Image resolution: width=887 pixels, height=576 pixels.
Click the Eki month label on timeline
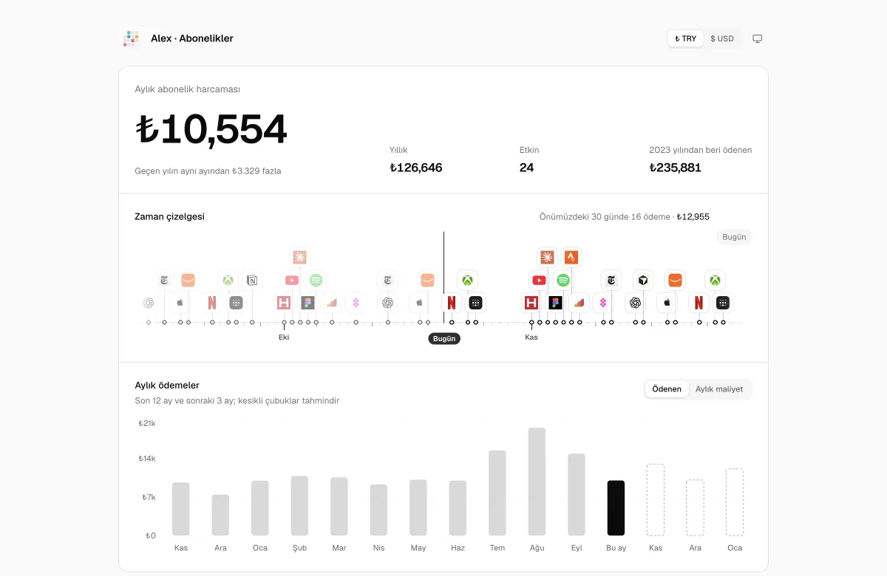click(284, 337)
